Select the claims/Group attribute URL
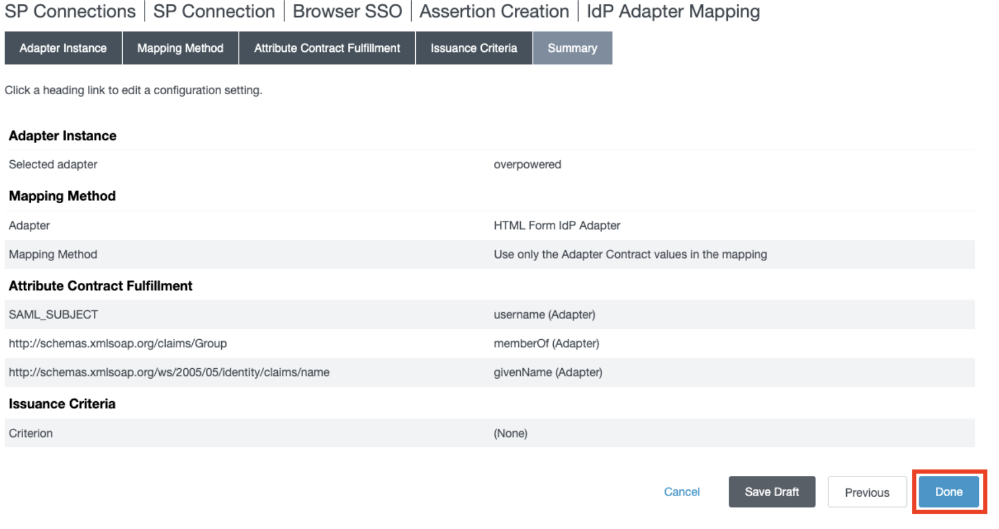The image size is (999, 529). point(118,343)
